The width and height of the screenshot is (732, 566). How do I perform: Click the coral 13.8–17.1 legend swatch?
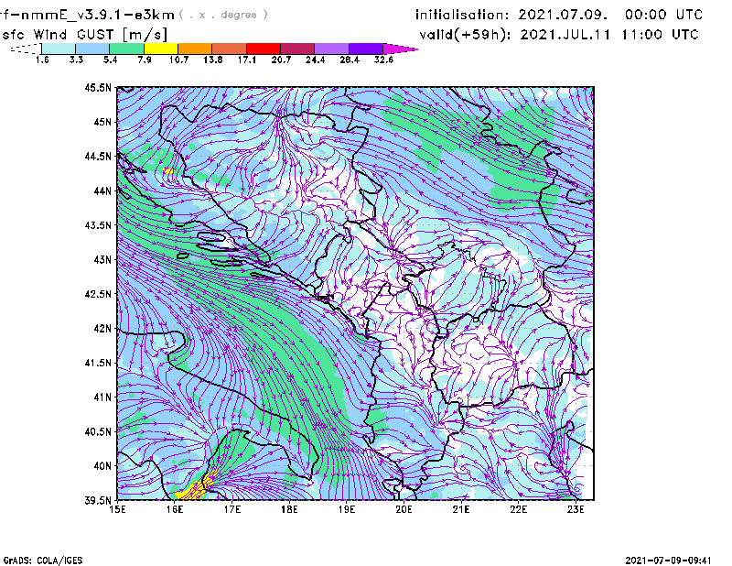230,49
